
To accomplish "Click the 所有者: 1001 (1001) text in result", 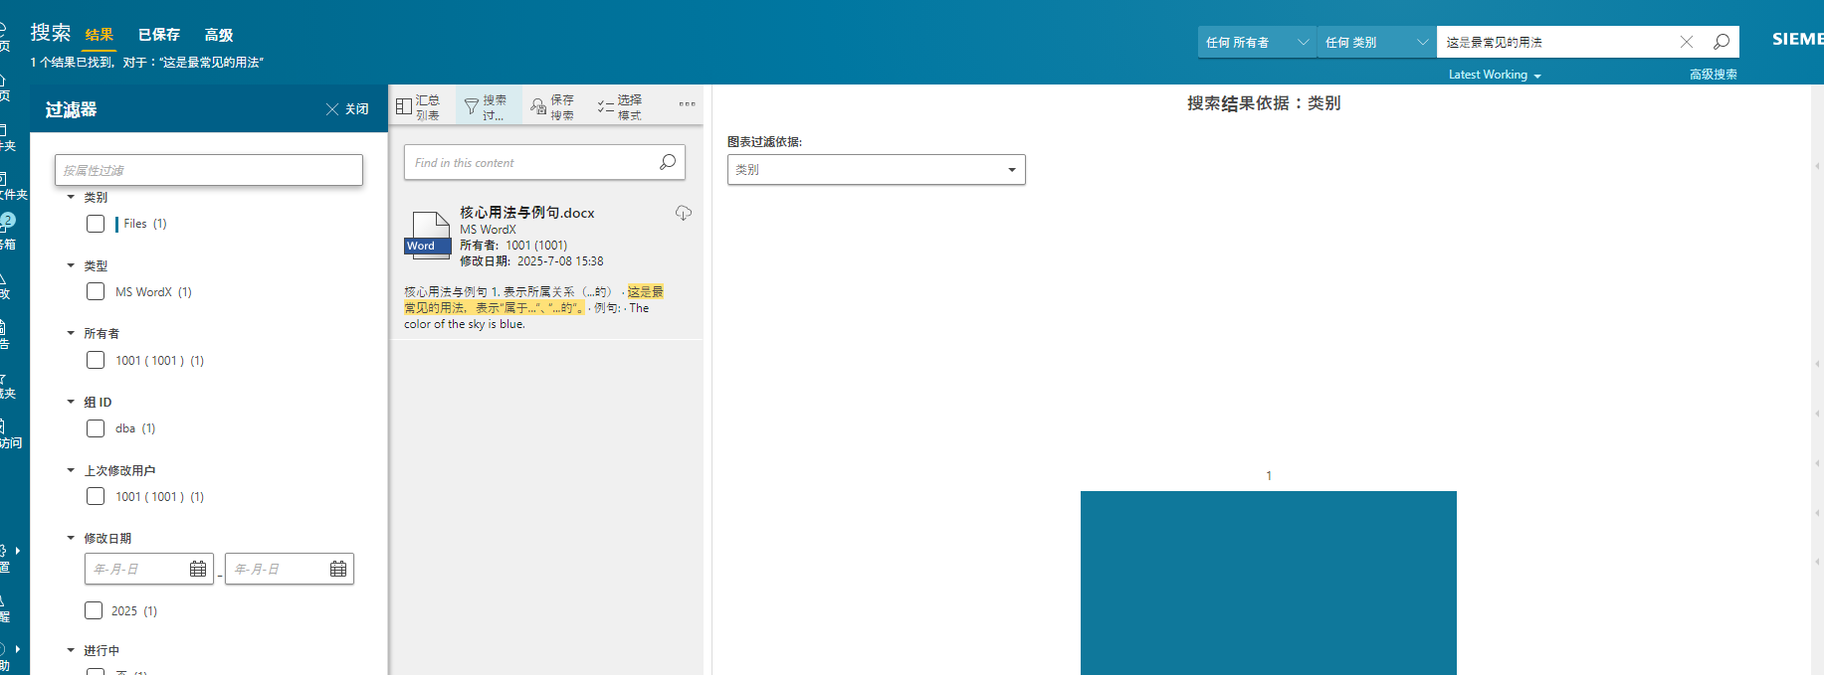I will click(513, 246).
